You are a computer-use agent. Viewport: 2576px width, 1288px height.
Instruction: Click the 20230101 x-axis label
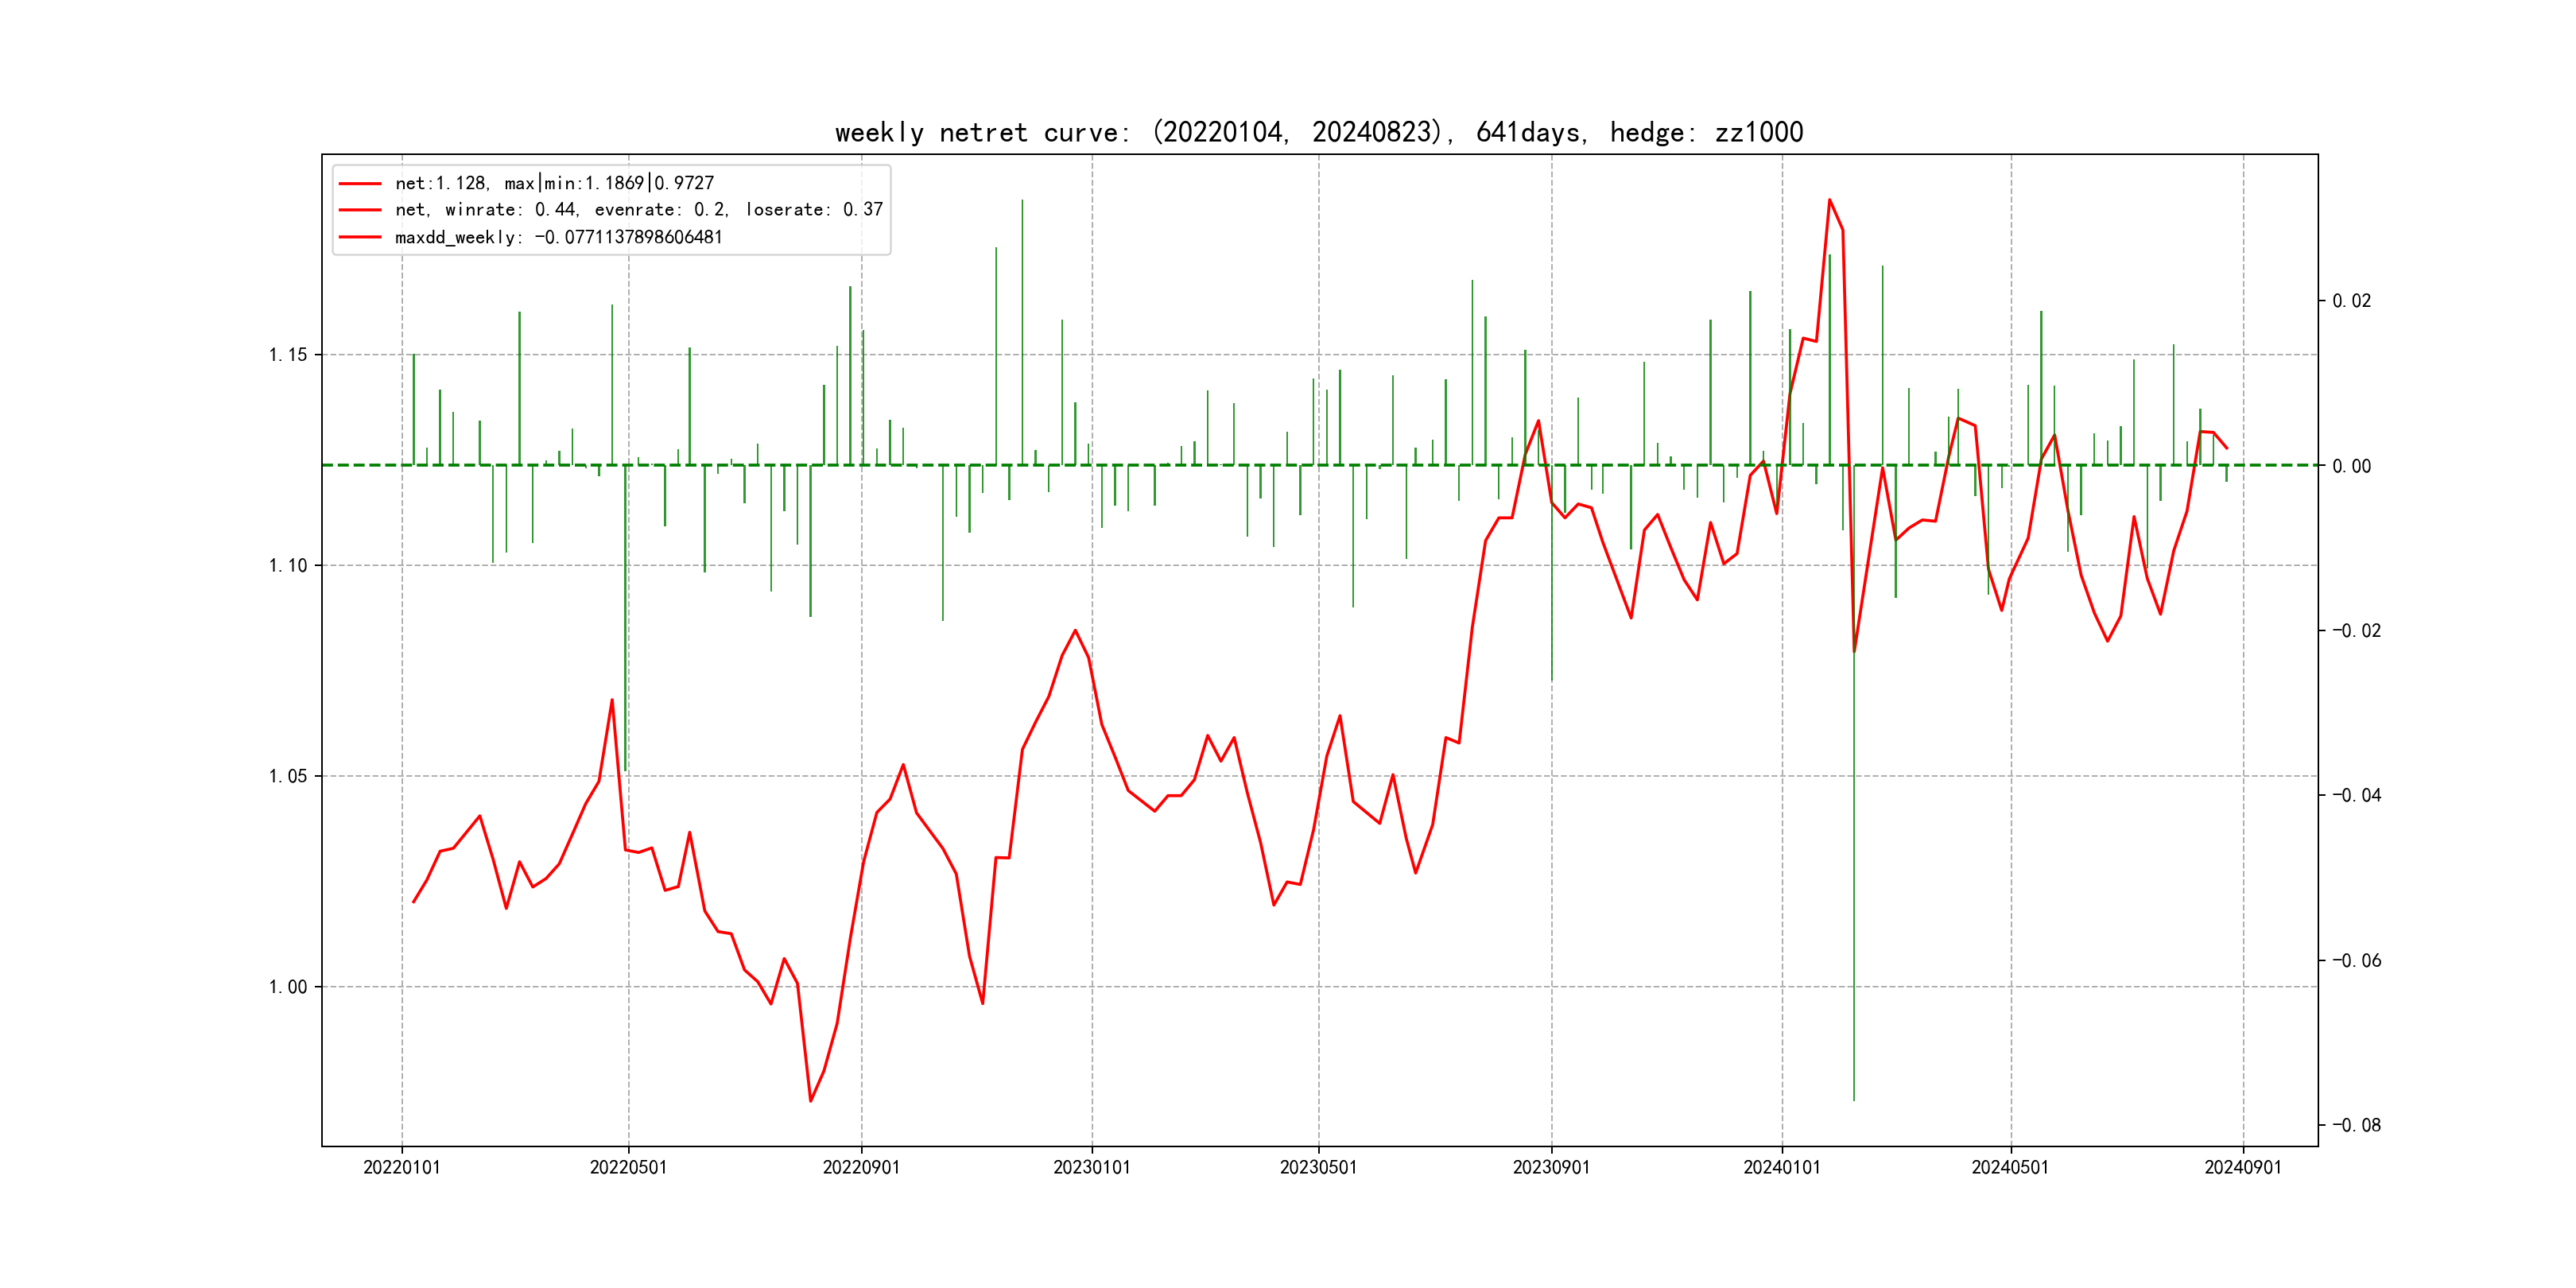tap(1092, 1168)
